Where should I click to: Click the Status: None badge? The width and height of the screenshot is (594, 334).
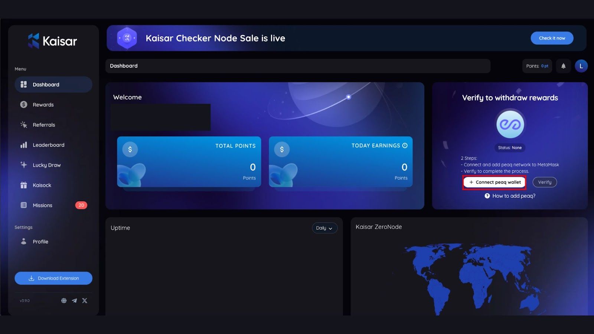tap(510, 148)
